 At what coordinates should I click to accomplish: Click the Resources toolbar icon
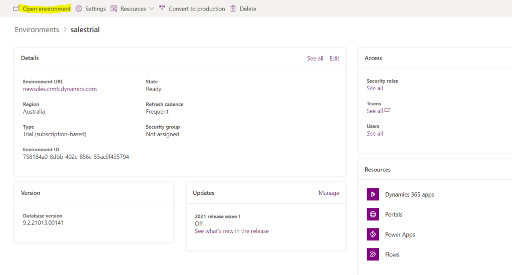click(x=114, y=9)
